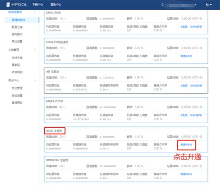
Task: Click the open-pool link in CHIA PP card
Action: pyautogui.click(x=186, y=56)
